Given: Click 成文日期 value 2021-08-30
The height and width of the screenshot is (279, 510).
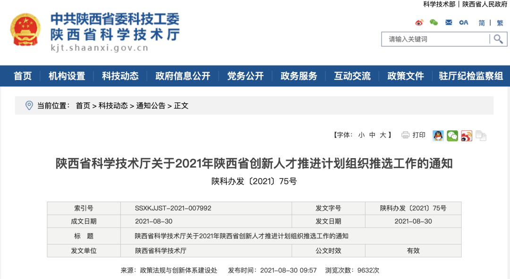Looking at the screenshot, I should click(x=153, y=221).
